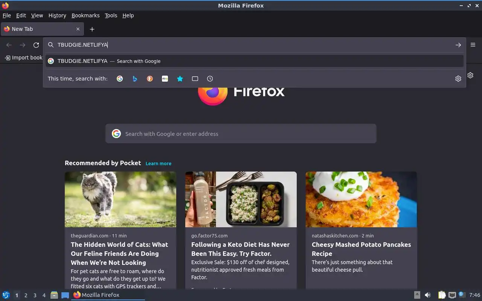This screenshot has height=301, width=482.
Task: Focus Mozilla Firefox taskbar entry
Action: (x=108, y=295)
